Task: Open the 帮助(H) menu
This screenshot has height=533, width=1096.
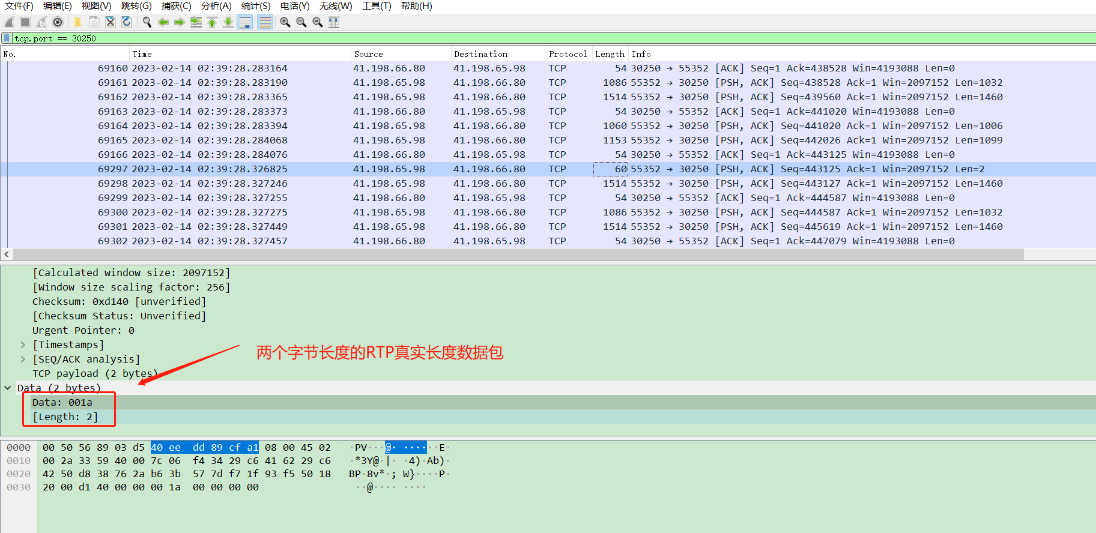Action: tap(417, 6)
